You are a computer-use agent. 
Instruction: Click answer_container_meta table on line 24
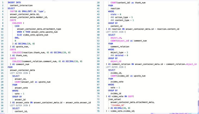click(x=22, y=70)
